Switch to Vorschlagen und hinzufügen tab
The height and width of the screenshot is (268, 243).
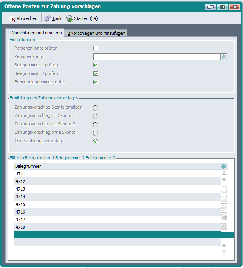click(x=96, y=33)
